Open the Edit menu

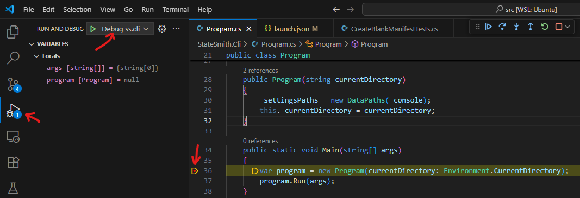tap(48, 10)
